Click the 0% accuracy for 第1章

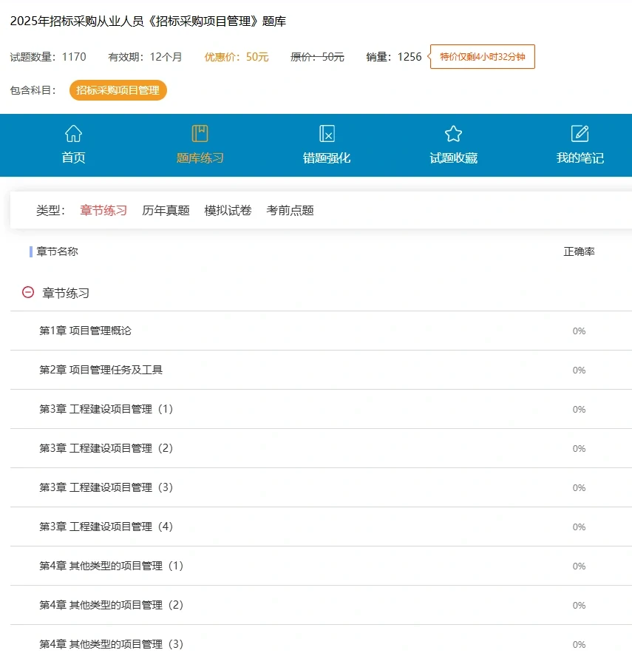point(579,331)
